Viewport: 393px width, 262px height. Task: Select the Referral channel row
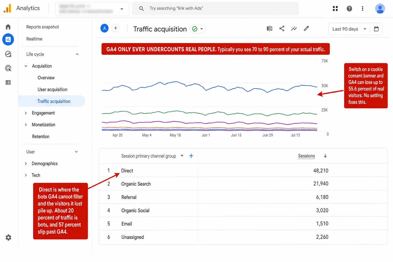[243, 197]
